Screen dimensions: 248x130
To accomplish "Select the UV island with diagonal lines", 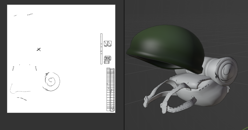I will pos(108,44).
